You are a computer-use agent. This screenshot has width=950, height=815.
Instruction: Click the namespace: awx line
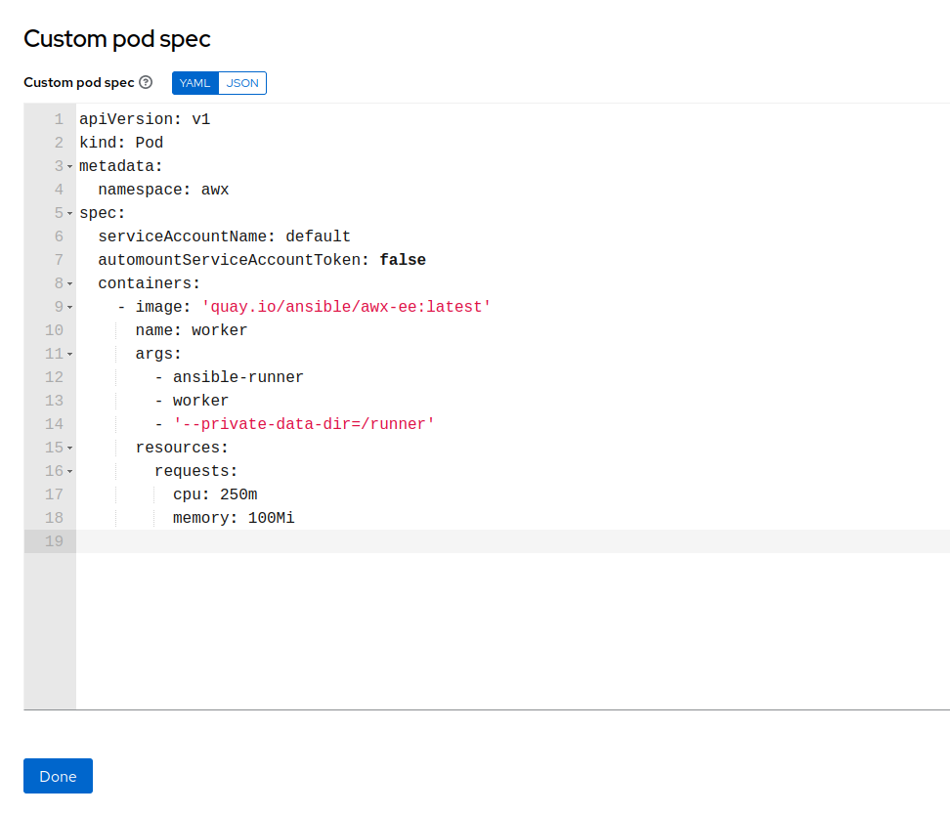click(163, 190)
